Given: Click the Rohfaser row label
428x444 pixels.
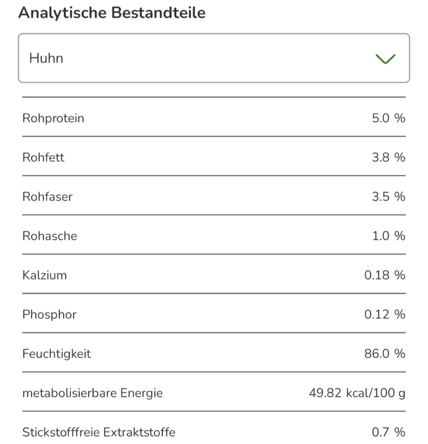Looking at the screenshot, I should 47,197.
